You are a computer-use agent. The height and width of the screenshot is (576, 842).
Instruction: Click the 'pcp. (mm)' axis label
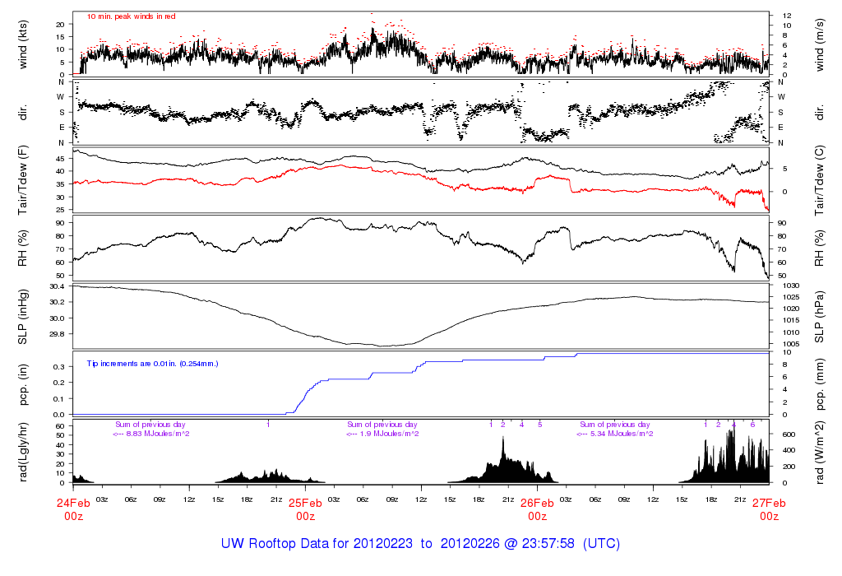[819, 385]
